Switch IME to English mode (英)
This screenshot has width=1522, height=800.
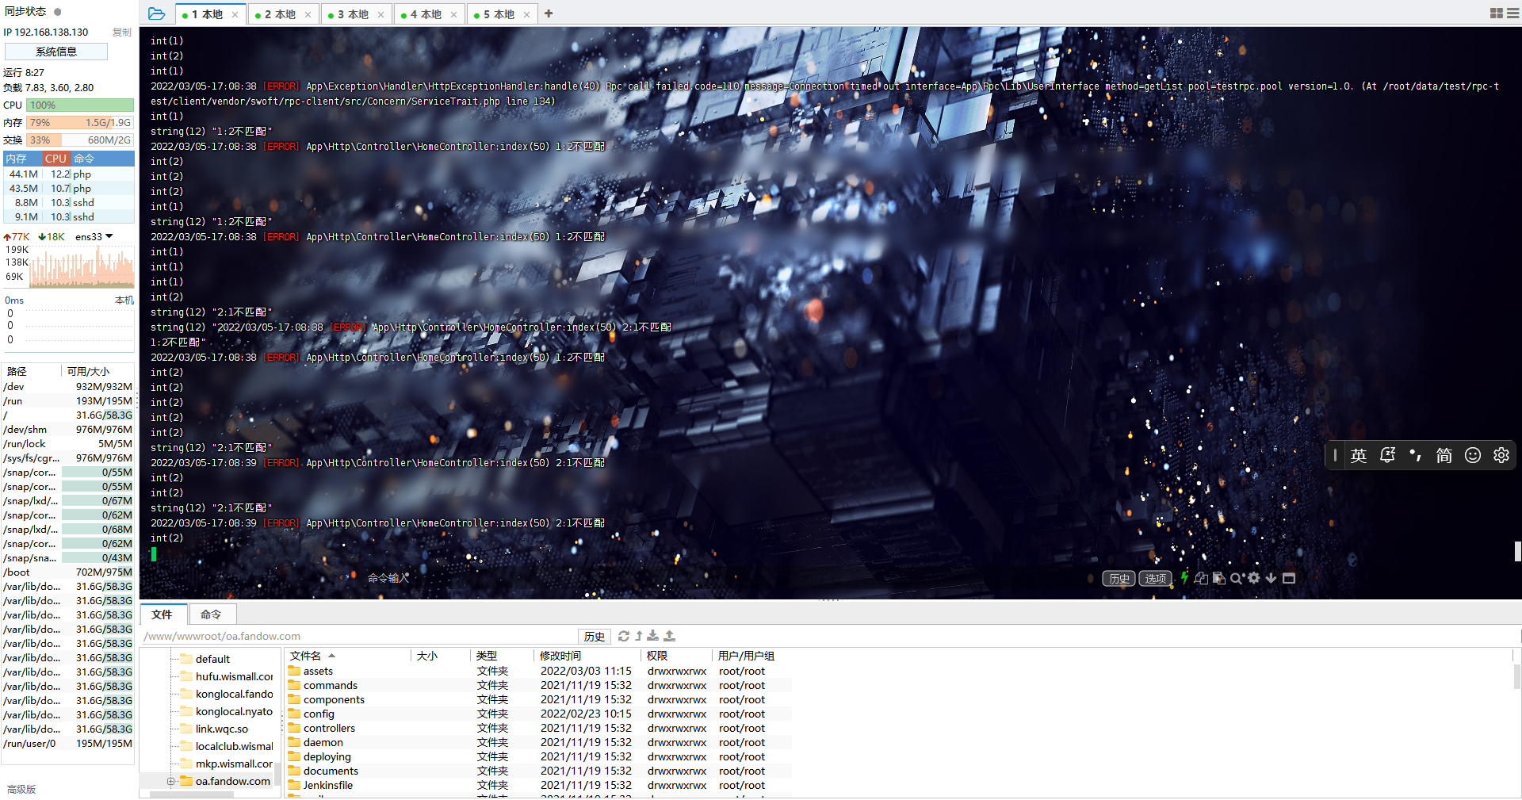(1359, 455)
